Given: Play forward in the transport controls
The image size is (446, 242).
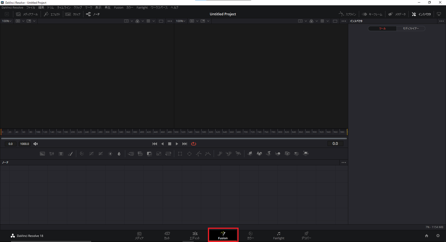Looking at the screenshot, I should (x=177, y=144).
